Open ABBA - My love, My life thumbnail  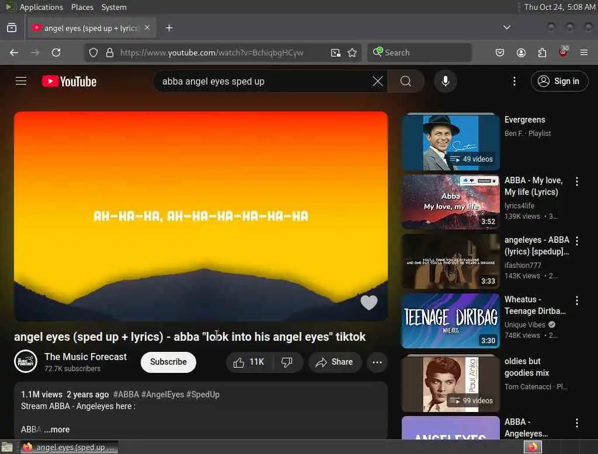tap(450, 202)
